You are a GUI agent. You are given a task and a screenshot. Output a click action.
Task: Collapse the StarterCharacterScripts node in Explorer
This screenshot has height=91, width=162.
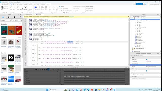click(133, 18)
